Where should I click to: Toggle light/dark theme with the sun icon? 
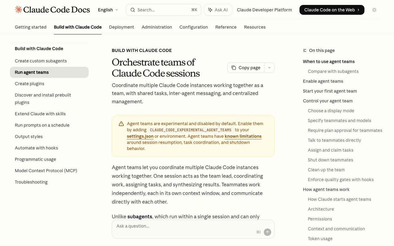coord(374,10)
